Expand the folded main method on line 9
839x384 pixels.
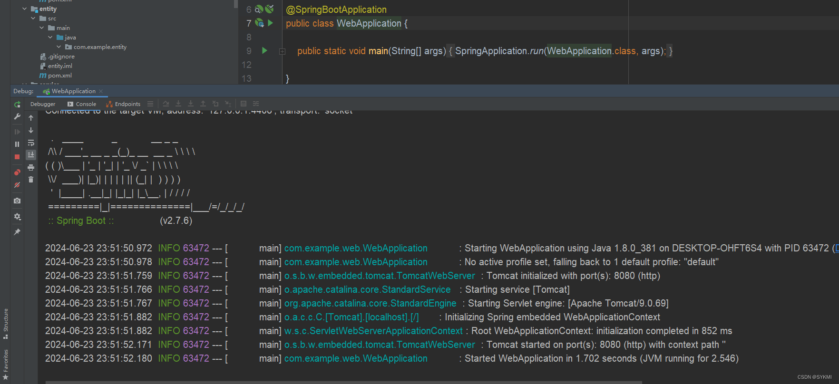(282, 51)
